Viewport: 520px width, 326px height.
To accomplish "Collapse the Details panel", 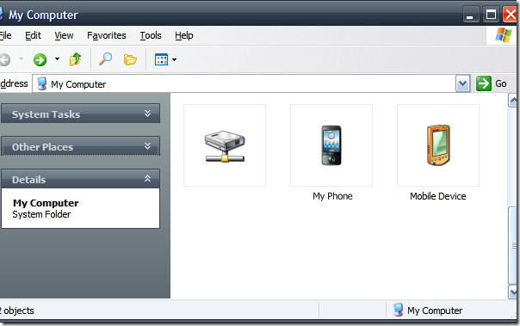I will 80,179.
